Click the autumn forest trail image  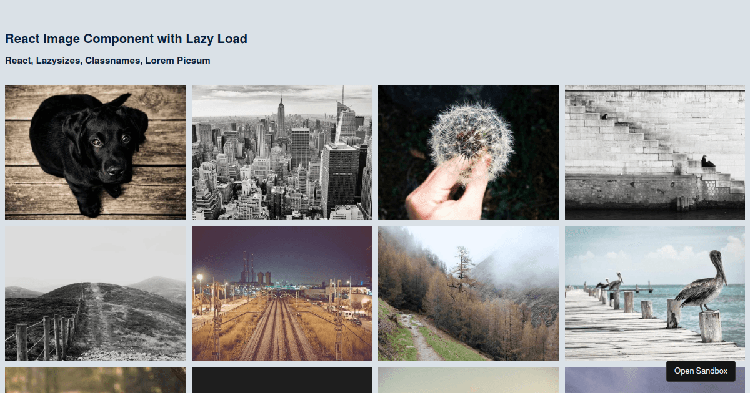468,294
